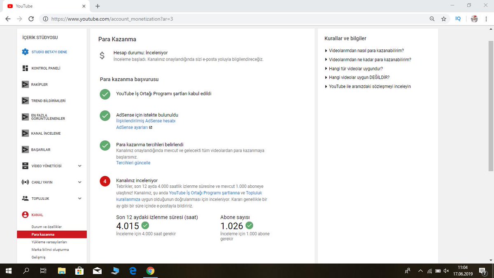This screenshot has height=278, width=494.
Task: Open YouTube İş Ortağı Programı şartlarına link
Action: coord(204,193)
